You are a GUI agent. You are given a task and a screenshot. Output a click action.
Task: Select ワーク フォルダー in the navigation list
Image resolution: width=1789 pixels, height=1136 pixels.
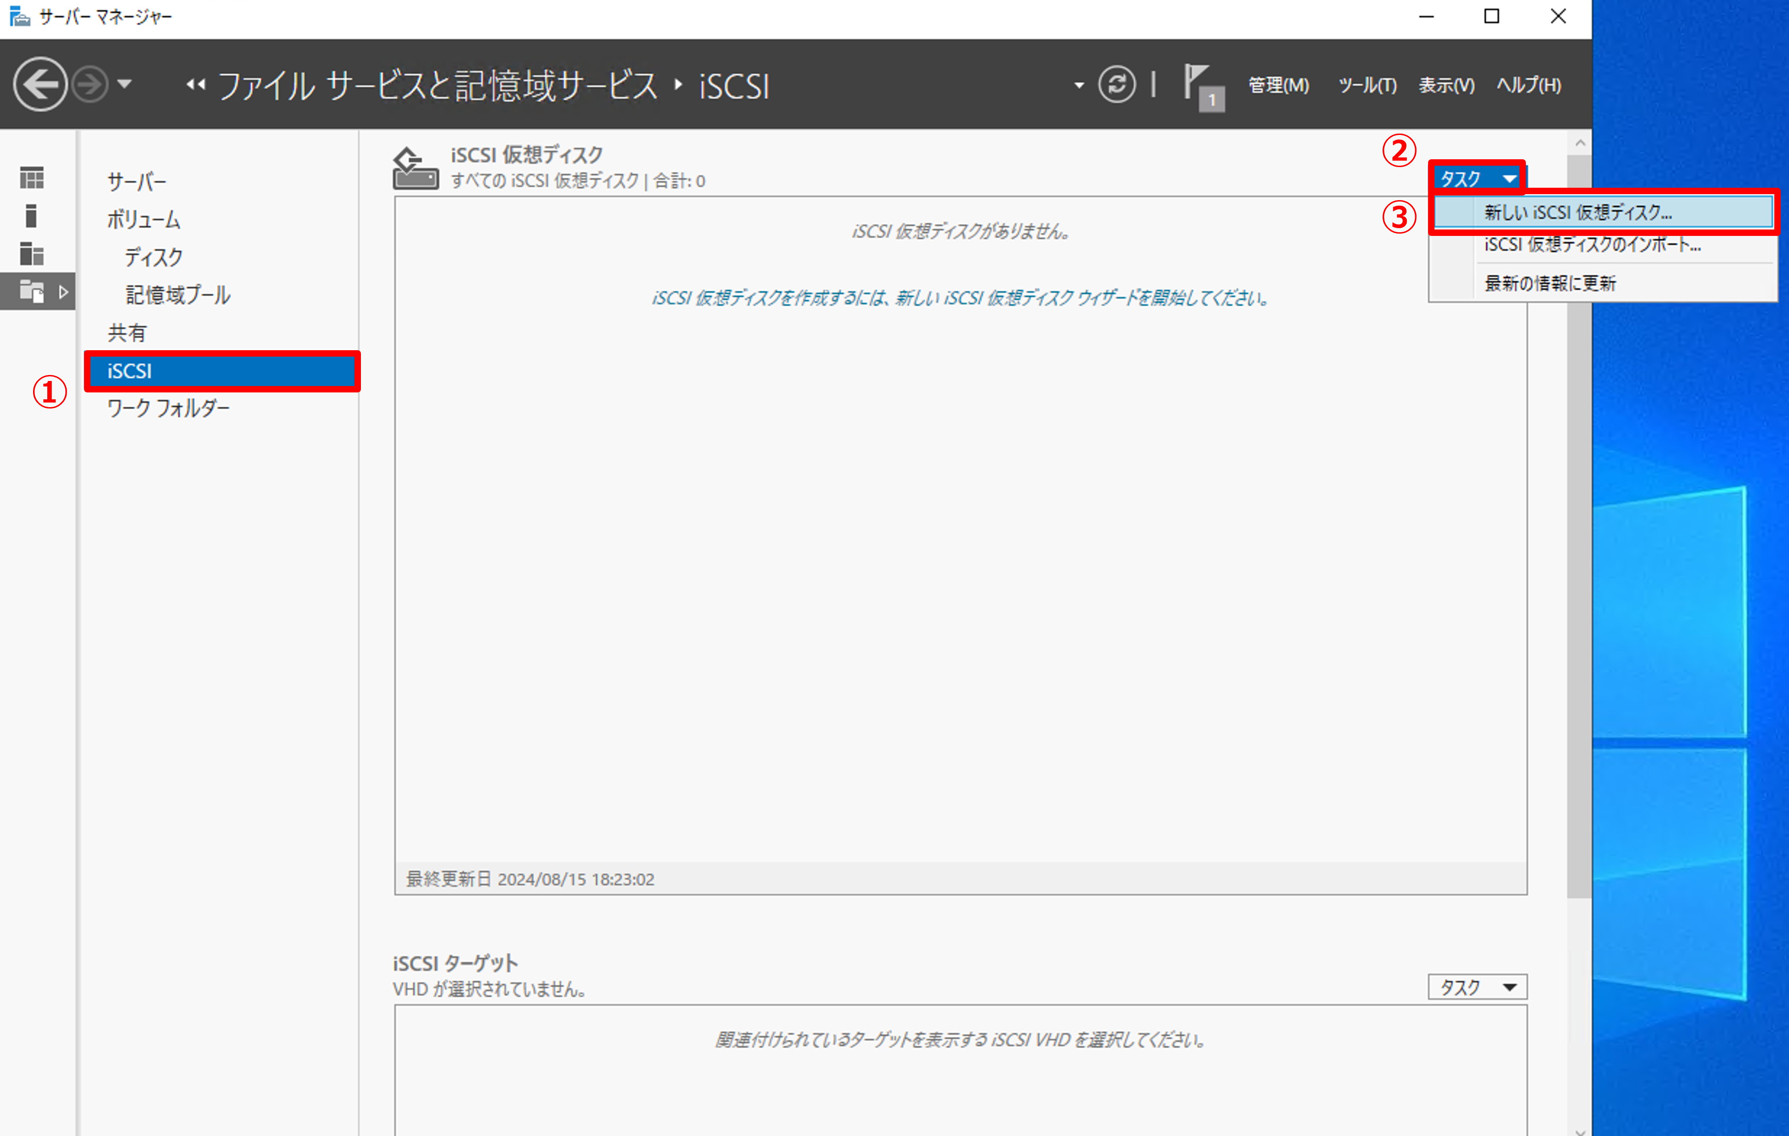pyautogui.click(x=168, y=408)
